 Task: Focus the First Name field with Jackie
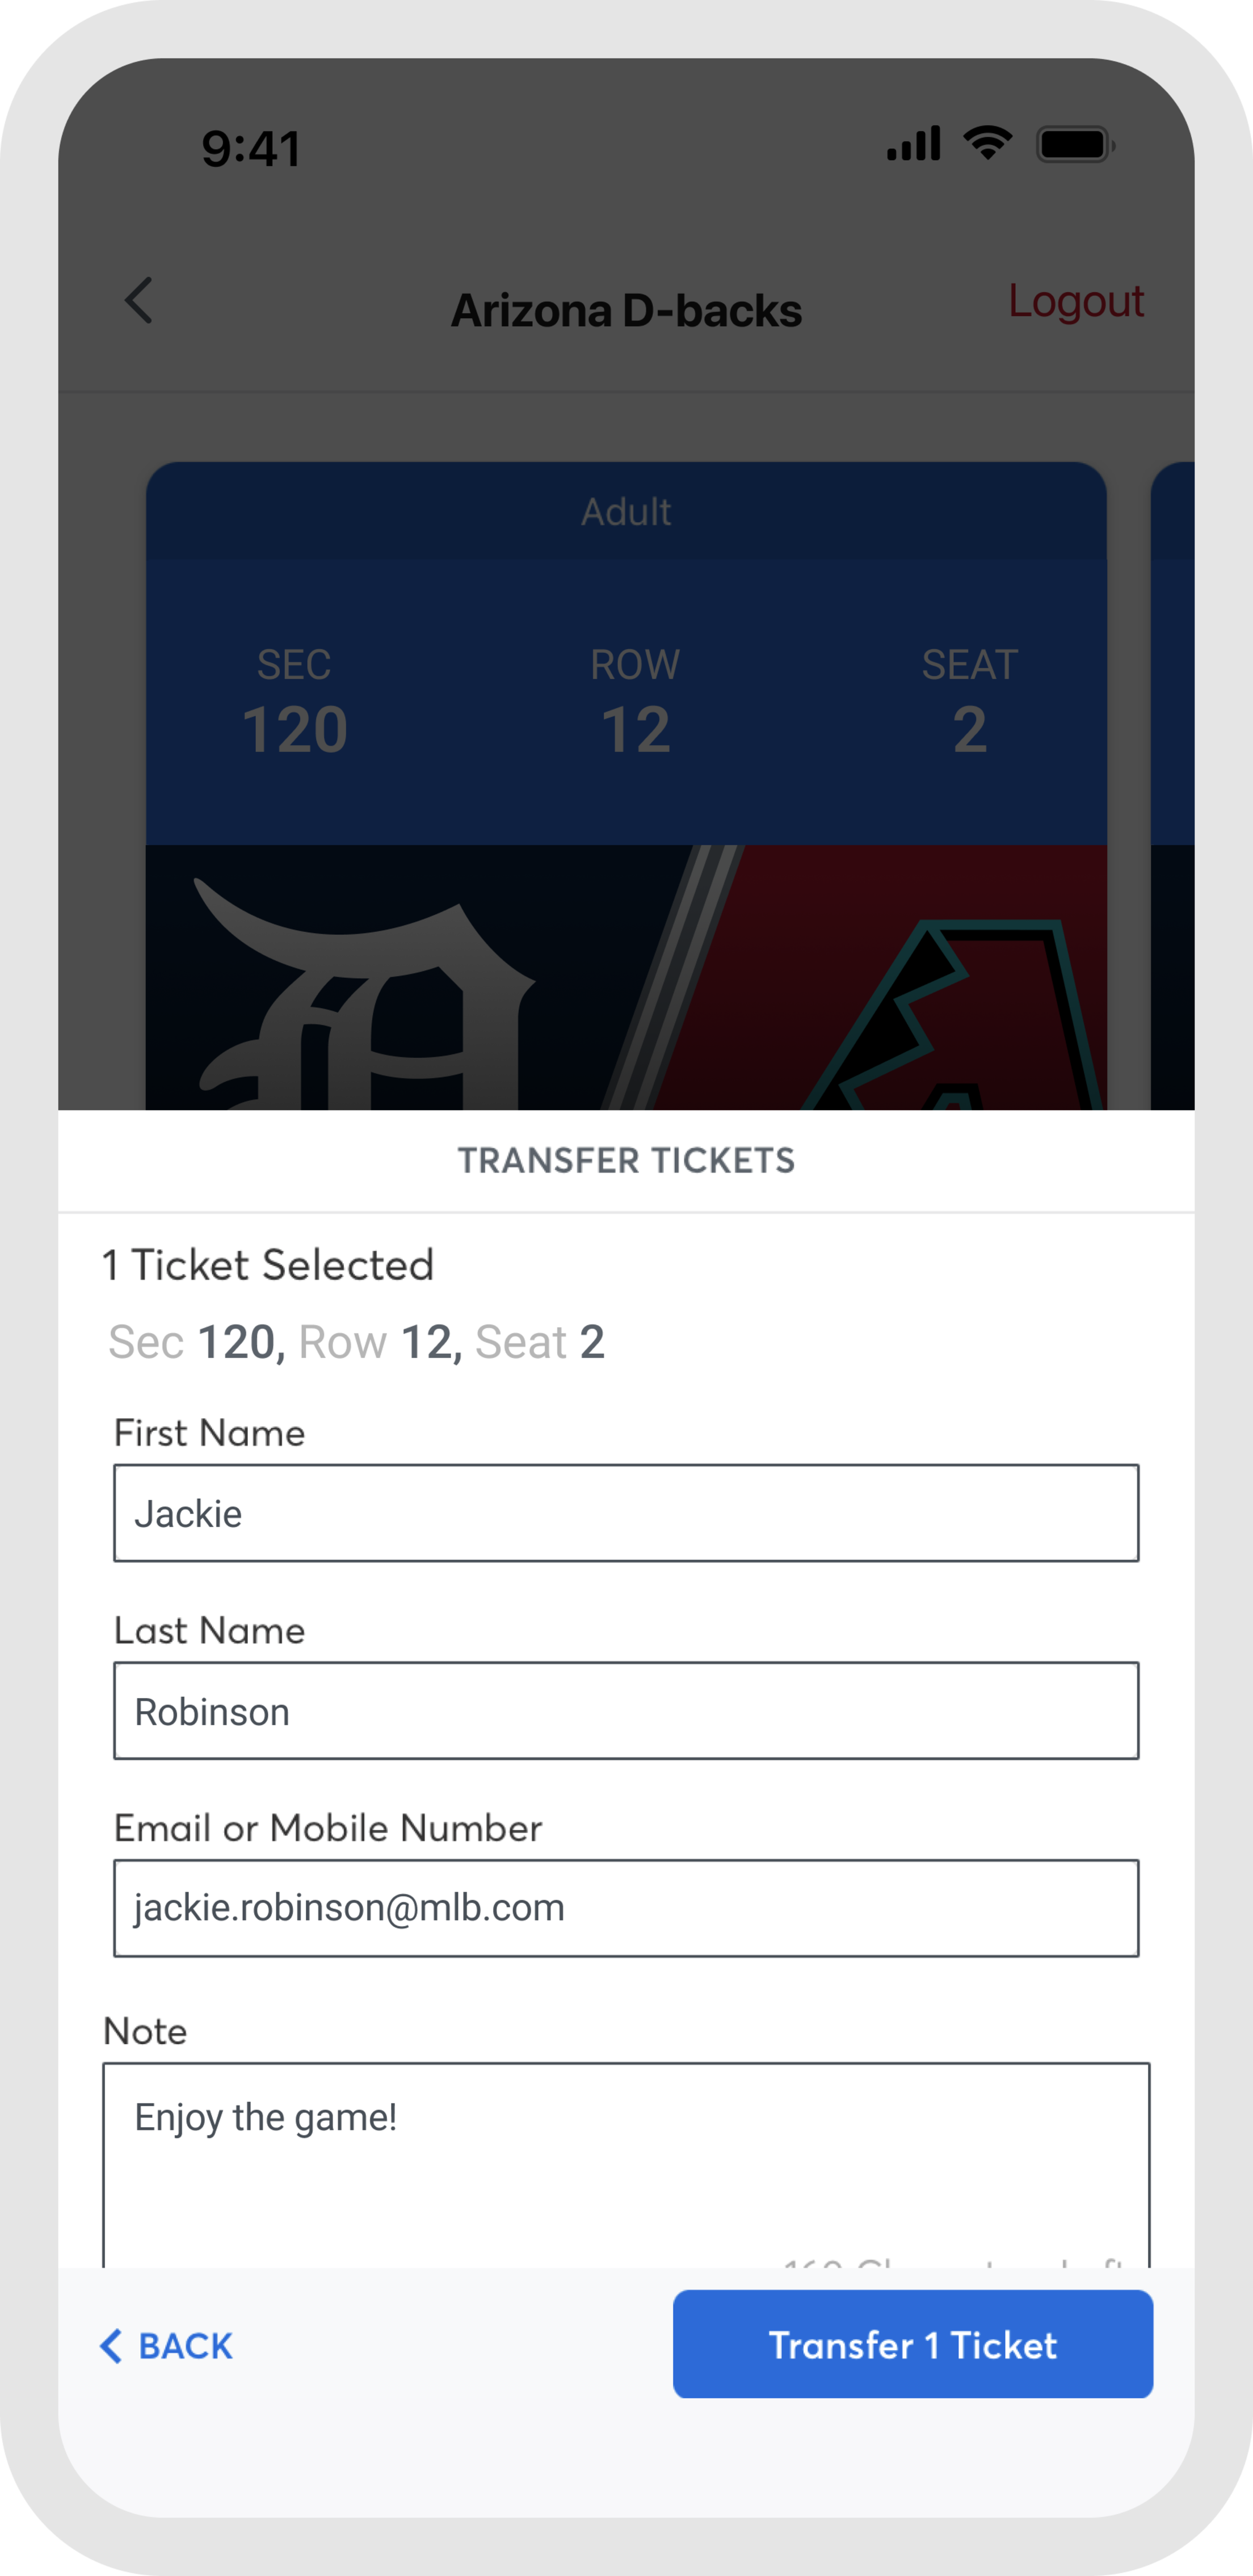626,1513
